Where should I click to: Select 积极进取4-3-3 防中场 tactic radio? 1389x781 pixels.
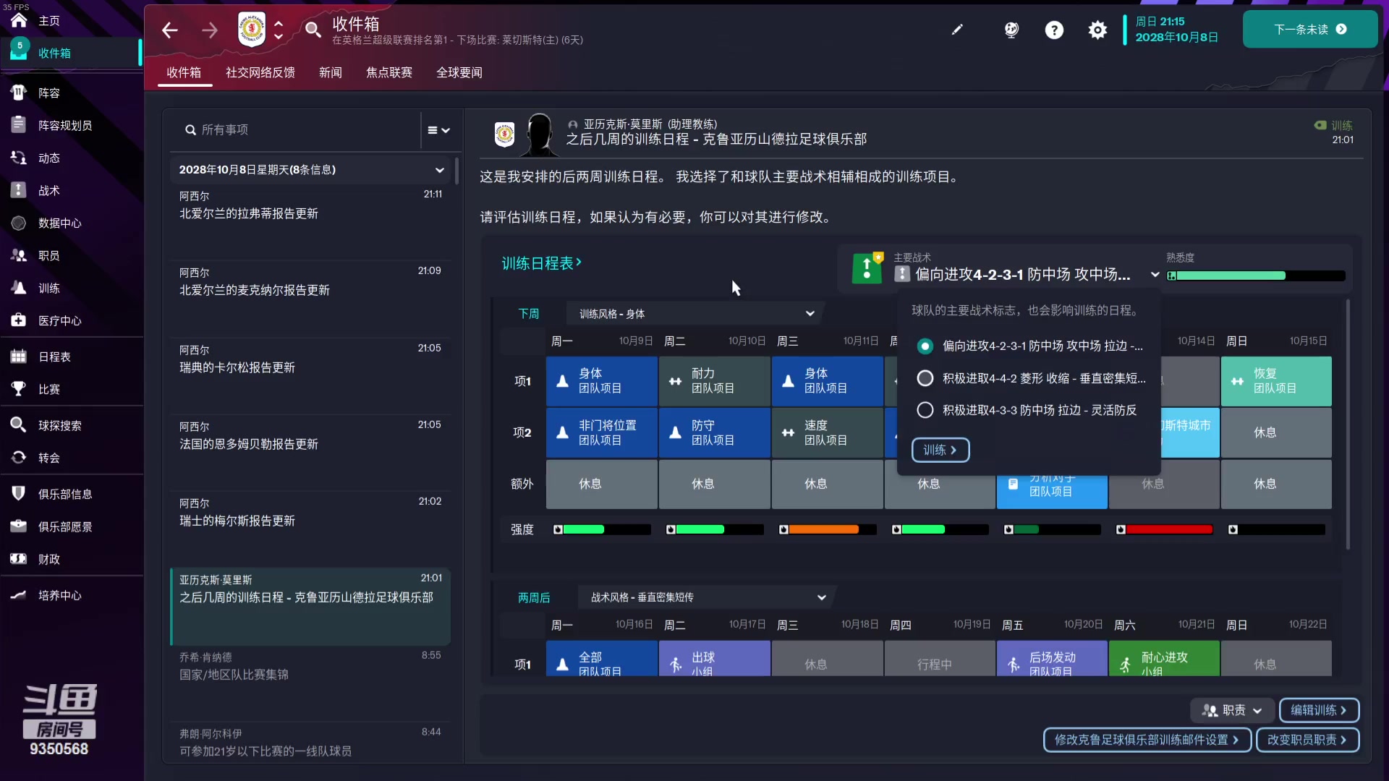[x=925, y=410]
